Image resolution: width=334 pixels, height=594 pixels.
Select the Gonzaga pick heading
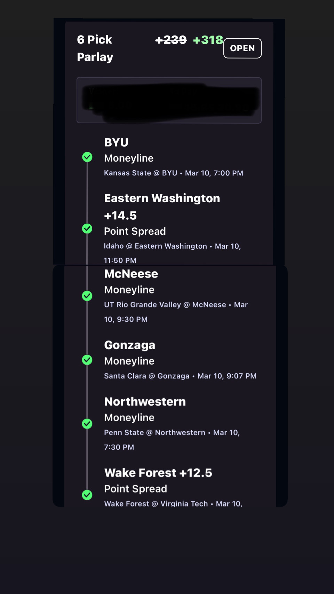pos(129,345)
